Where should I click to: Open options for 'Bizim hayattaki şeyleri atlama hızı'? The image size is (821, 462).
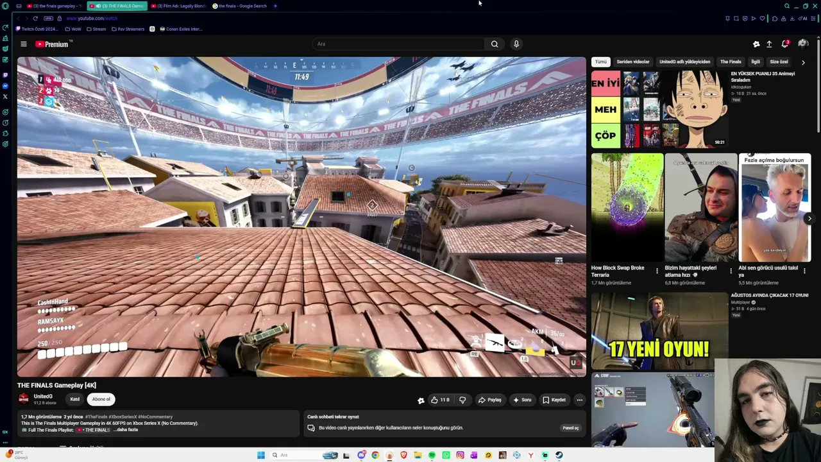(x=731, y=271)
